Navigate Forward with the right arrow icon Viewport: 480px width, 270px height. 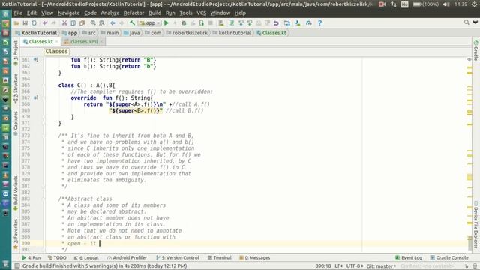click(121, 23)
